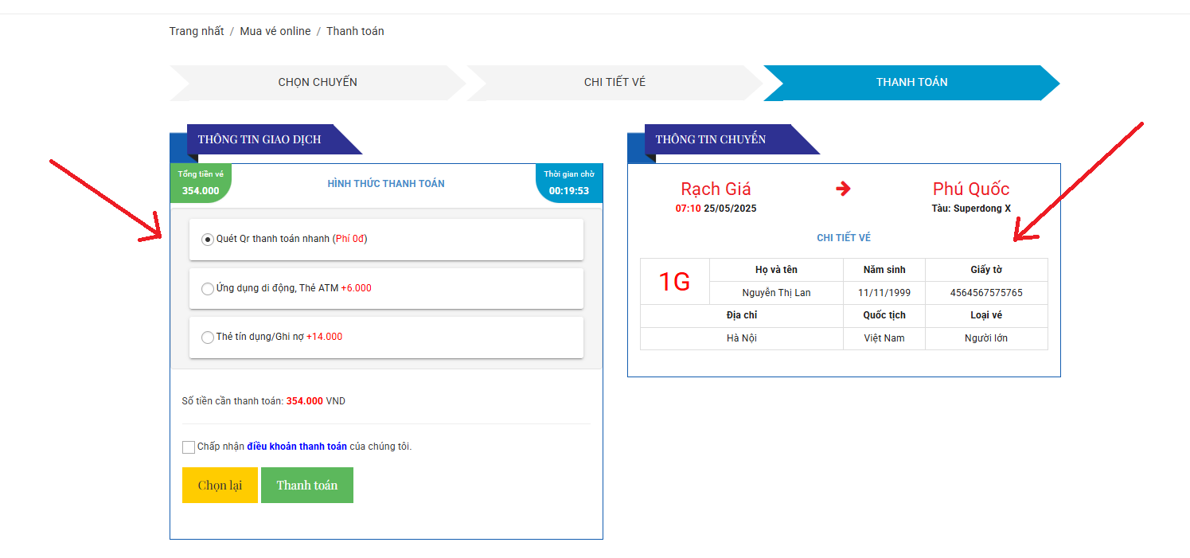The height and width of the screenshot is (558, 1190).
Task: Select the THANH TOÁN step tab
Action: click(911, 83)
